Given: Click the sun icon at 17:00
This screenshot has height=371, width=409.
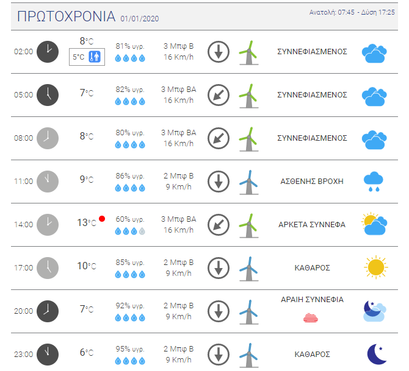Looking at the screenshot, I should click(376, 267).
